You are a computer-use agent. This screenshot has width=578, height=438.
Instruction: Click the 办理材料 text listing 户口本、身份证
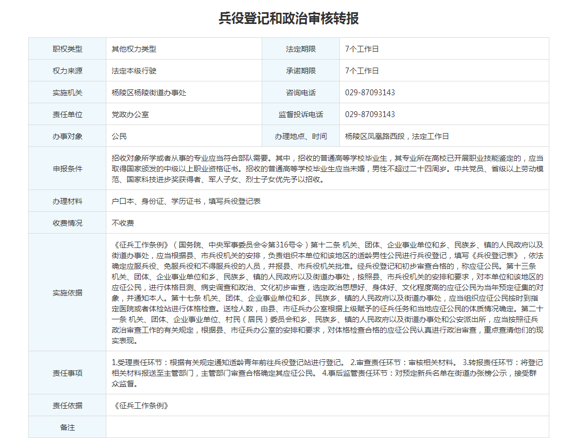pos(186,201)
